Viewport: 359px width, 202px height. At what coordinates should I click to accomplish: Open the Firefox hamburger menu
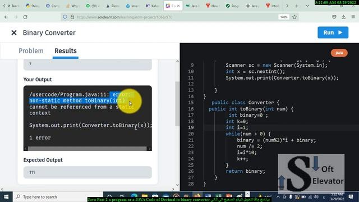coord(353,17)
